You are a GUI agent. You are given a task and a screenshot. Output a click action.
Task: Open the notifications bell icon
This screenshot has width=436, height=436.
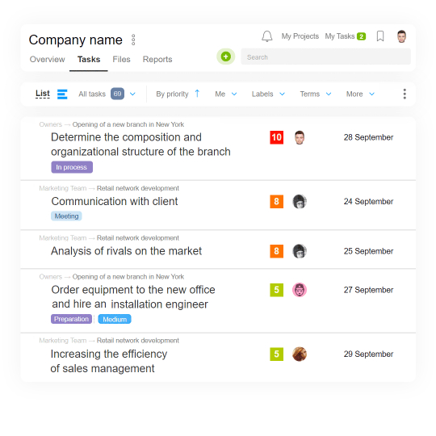point(267,36)
